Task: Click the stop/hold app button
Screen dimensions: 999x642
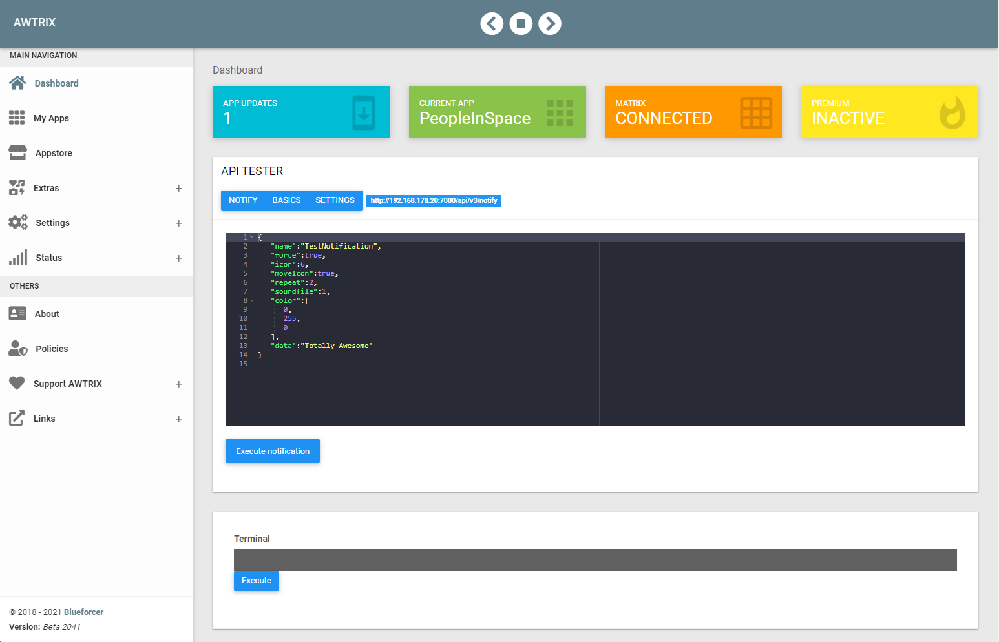Action: pyautogui.click(x=521, y=24)
